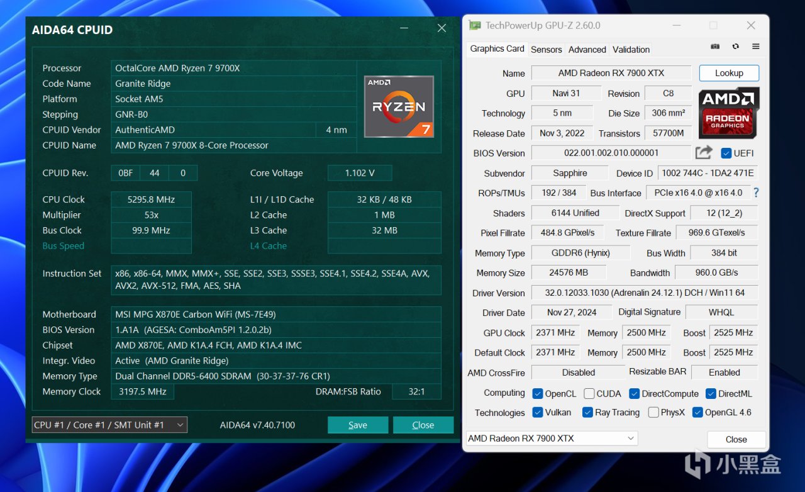
Task: Toggle the UEFI checkbox
Action: point(726,153)
